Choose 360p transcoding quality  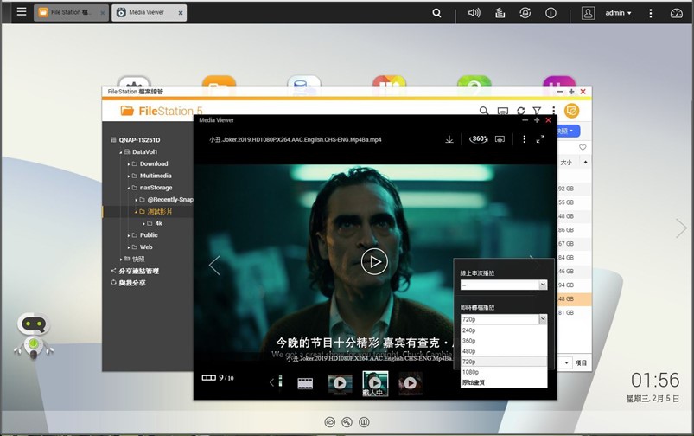click(x=504, y=341)
